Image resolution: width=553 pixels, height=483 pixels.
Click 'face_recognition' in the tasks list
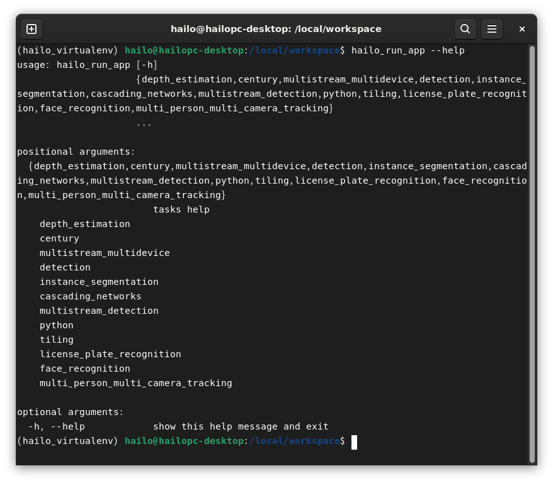pos(85,369)
